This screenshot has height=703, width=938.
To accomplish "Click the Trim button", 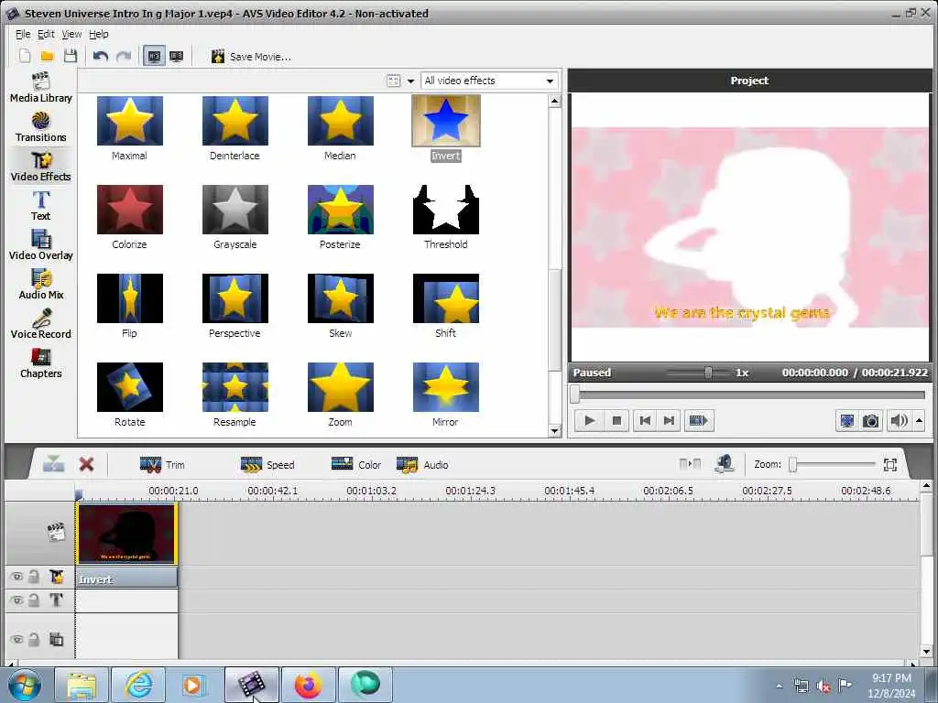I will point(163,464).
